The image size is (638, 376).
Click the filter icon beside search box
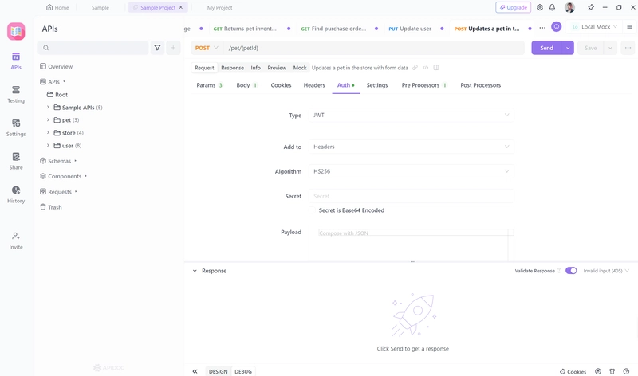click(x=157, y=48)
